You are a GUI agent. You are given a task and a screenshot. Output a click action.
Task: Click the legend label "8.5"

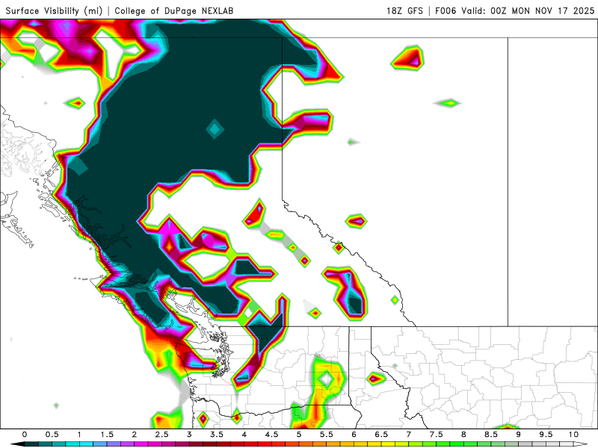[x=491, y=435]
